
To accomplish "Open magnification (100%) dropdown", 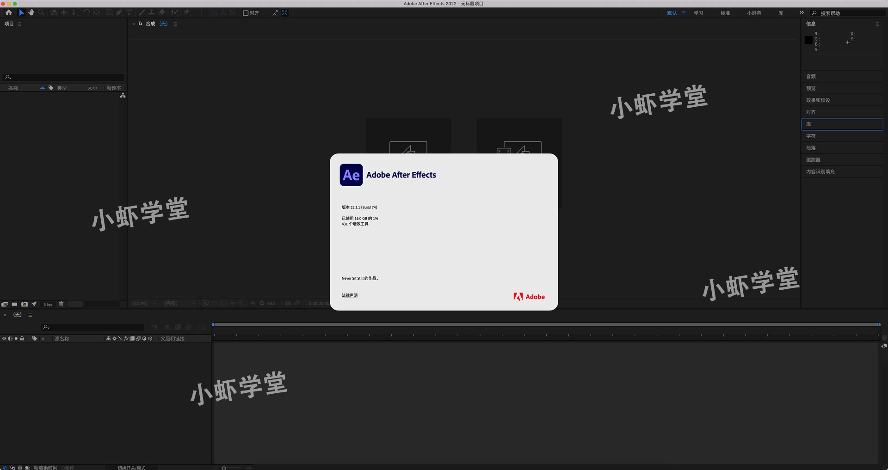I will click(x=144, y=304).
